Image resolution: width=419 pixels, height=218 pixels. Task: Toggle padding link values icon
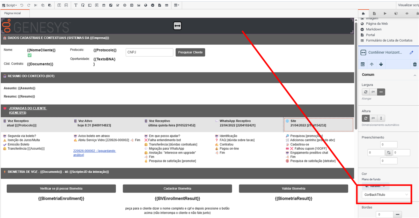pyautogui.click(x=389, y=152)
